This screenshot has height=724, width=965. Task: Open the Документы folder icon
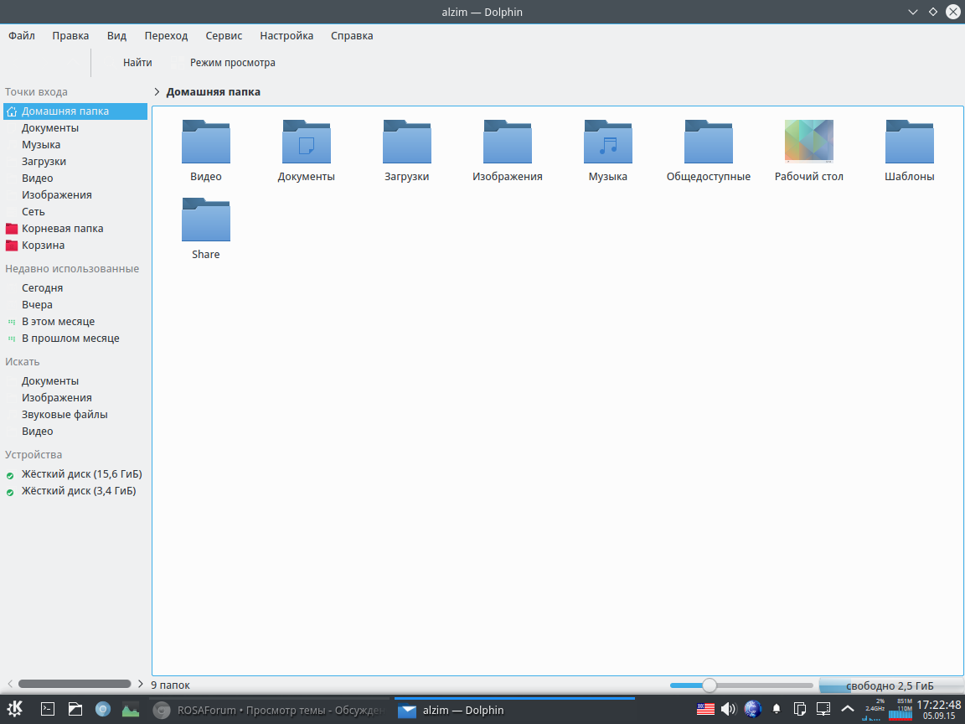coord(306,142)
